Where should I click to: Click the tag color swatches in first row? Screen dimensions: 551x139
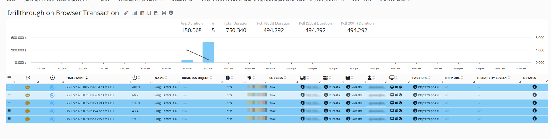(x=257, y=87)
